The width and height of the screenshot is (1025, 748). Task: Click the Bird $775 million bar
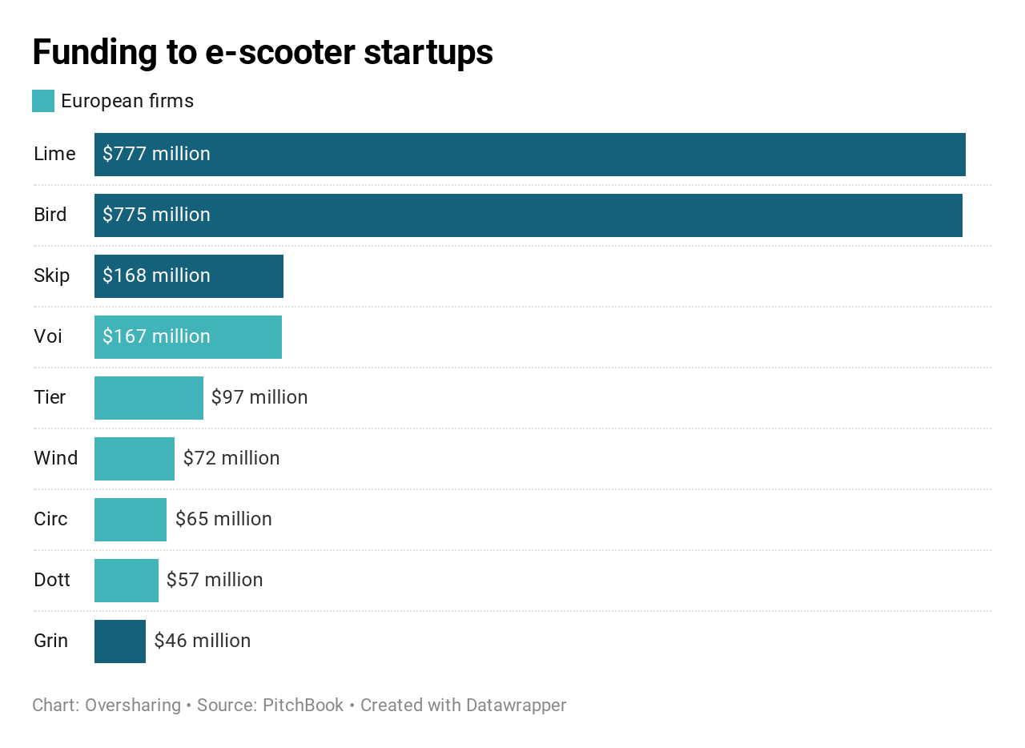528,215
